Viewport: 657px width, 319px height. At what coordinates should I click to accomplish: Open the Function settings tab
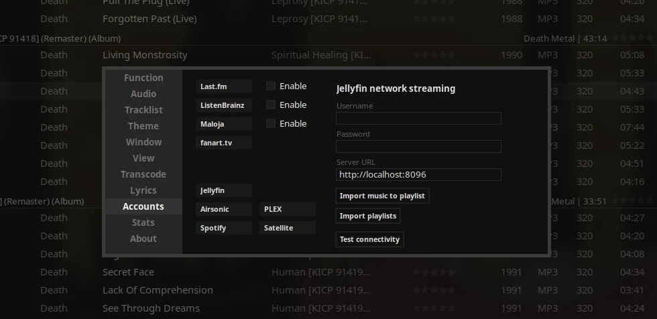[143, 78]
